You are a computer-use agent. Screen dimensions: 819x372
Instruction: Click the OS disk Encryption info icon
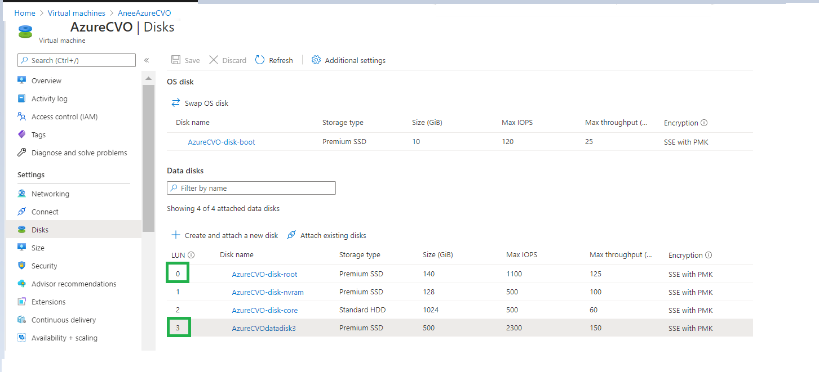coord(704,123)
